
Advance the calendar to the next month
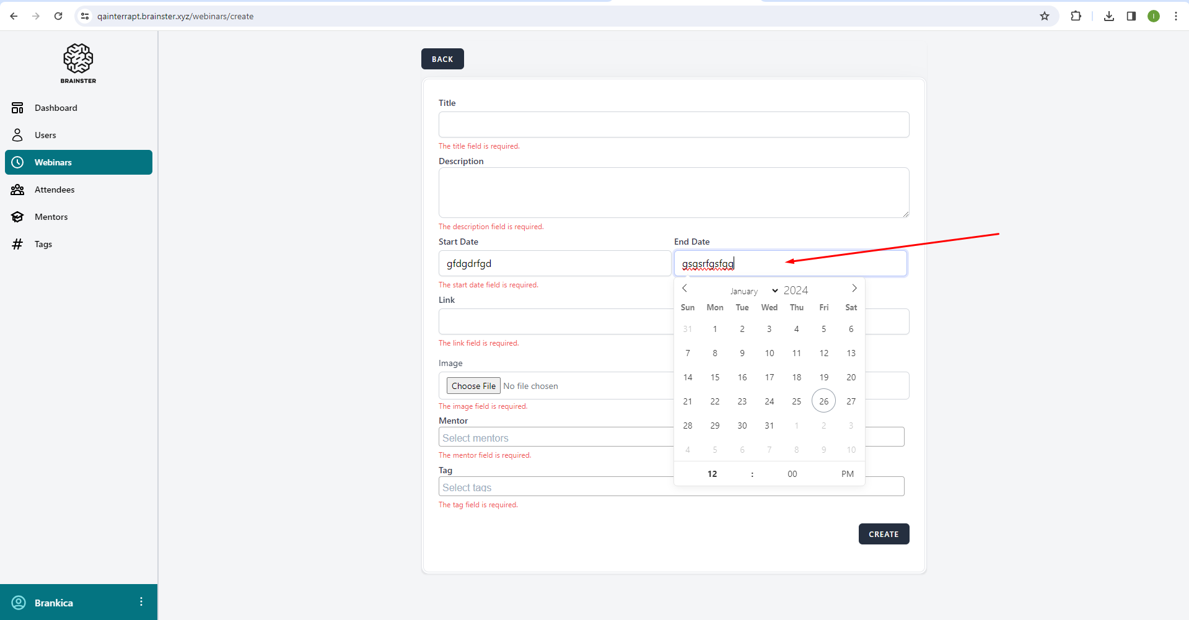tap(854, 289)
